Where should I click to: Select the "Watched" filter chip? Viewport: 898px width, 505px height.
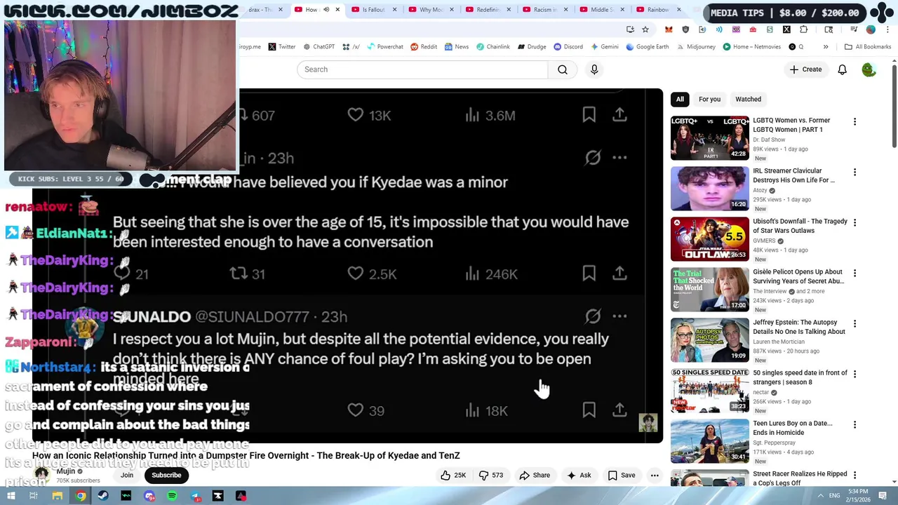coord(748,99)
